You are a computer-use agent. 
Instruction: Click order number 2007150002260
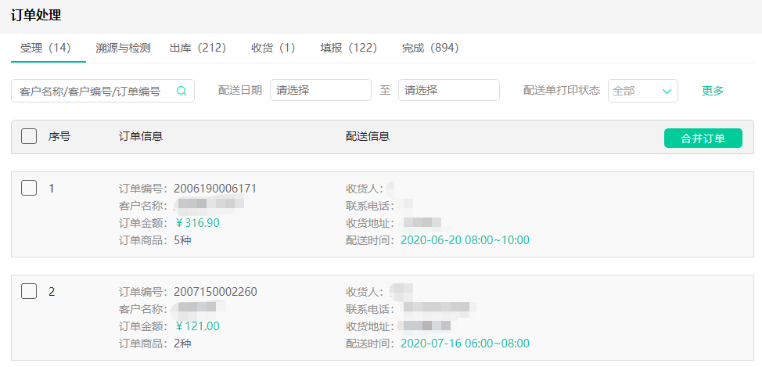pos(215,292)
